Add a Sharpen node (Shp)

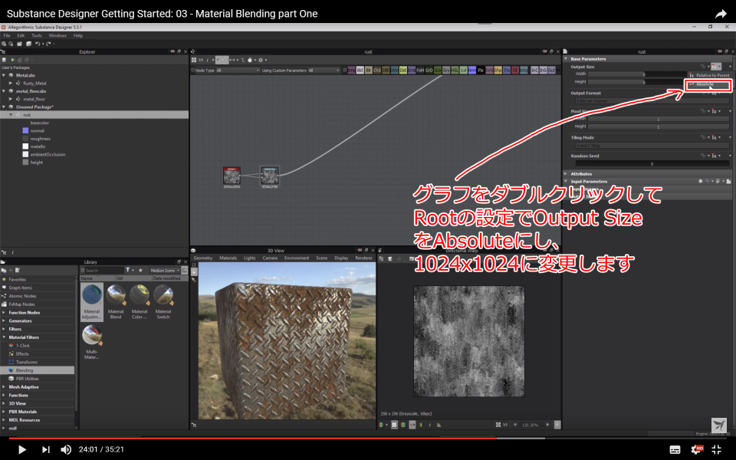498,71
